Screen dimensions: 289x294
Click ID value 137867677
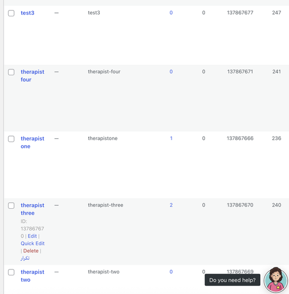pyautogui.click(x=240, y=13)
